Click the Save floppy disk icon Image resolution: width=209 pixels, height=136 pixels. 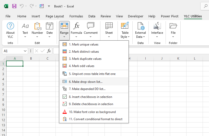point(14,6)
